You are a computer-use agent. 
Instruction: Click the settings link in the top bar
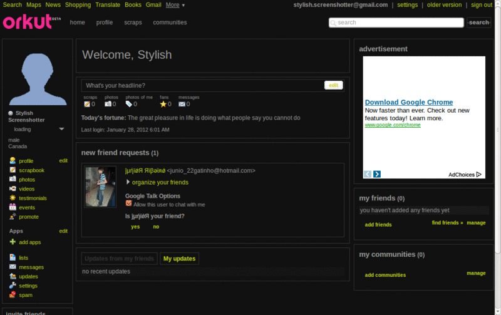(x=408, y=5)
